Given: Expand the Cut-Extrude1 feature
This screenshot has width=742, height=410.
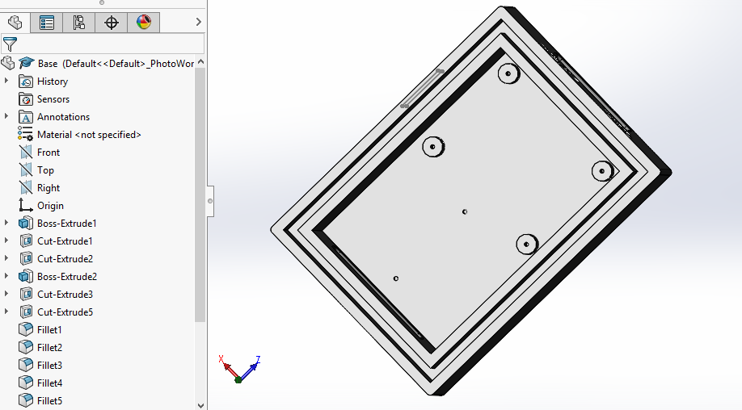Looking at the screenshot, I should [x=6, y=241].
